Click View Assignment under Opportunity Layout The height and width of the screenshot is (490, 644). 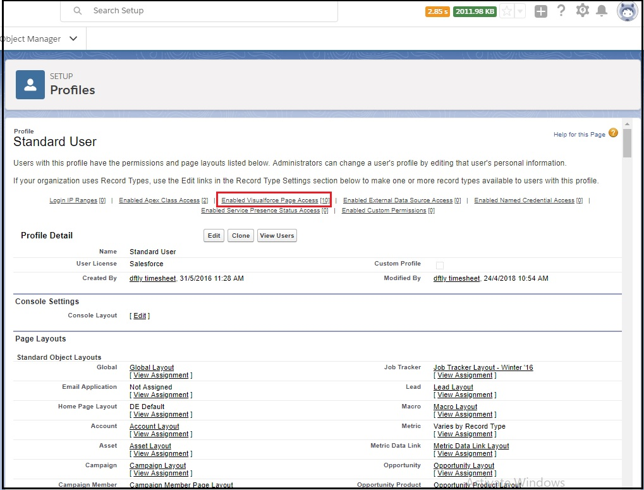(x=465, y=474)
